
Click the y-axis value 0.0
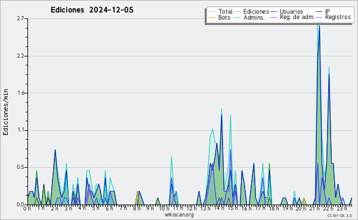[x=20, y=205]
